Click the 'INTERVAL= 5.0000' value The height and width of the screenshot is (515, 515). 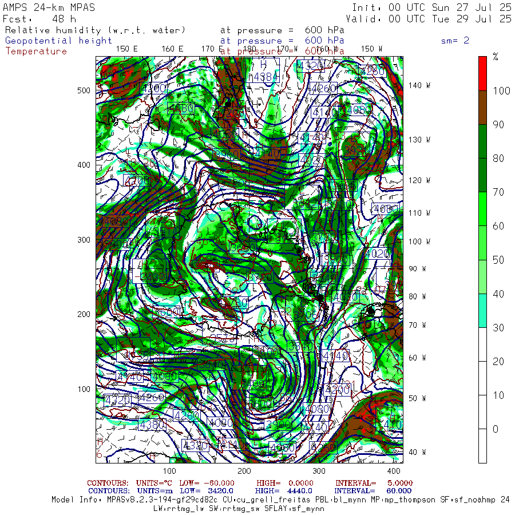pyautogui.click(x=374, y=483)
